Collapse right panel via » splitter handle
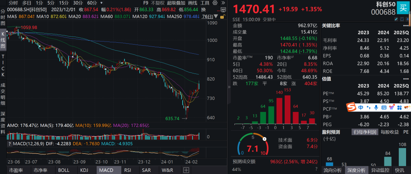Viewport: 411px width, 174px height. pos(229,87)
